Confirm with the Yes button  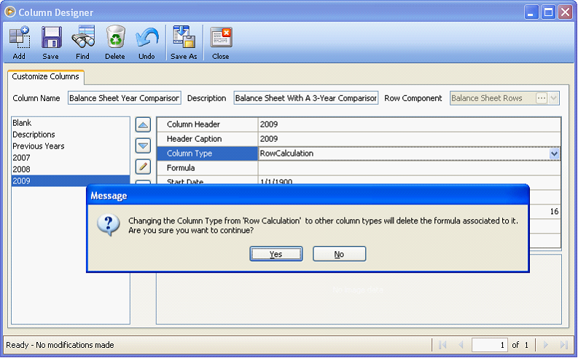[x=276, y=254]
